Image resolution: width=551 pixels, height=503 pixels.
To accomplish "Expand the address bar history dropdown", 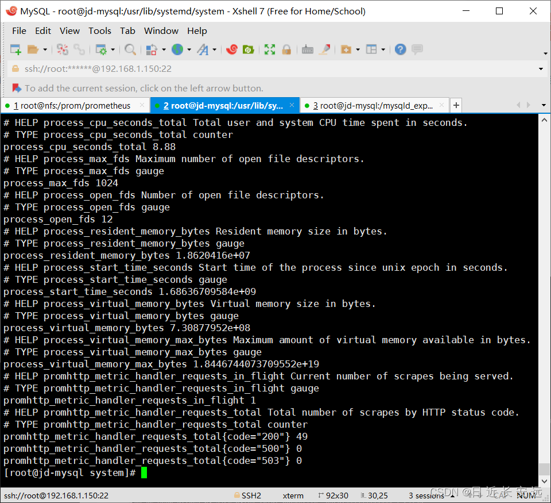I will click(541, 69).
